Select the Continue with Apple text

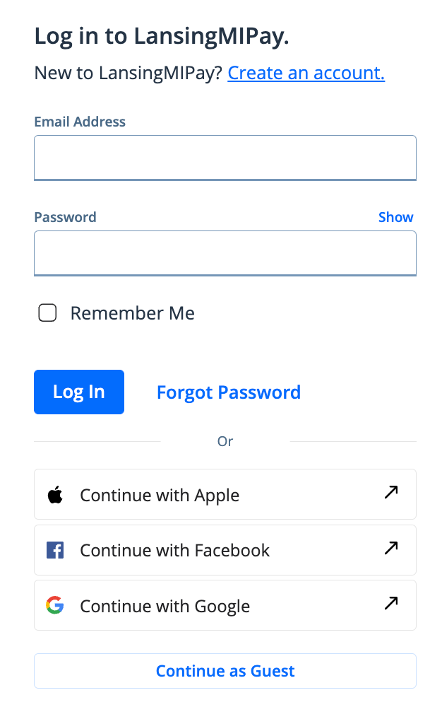click(160, 495)
